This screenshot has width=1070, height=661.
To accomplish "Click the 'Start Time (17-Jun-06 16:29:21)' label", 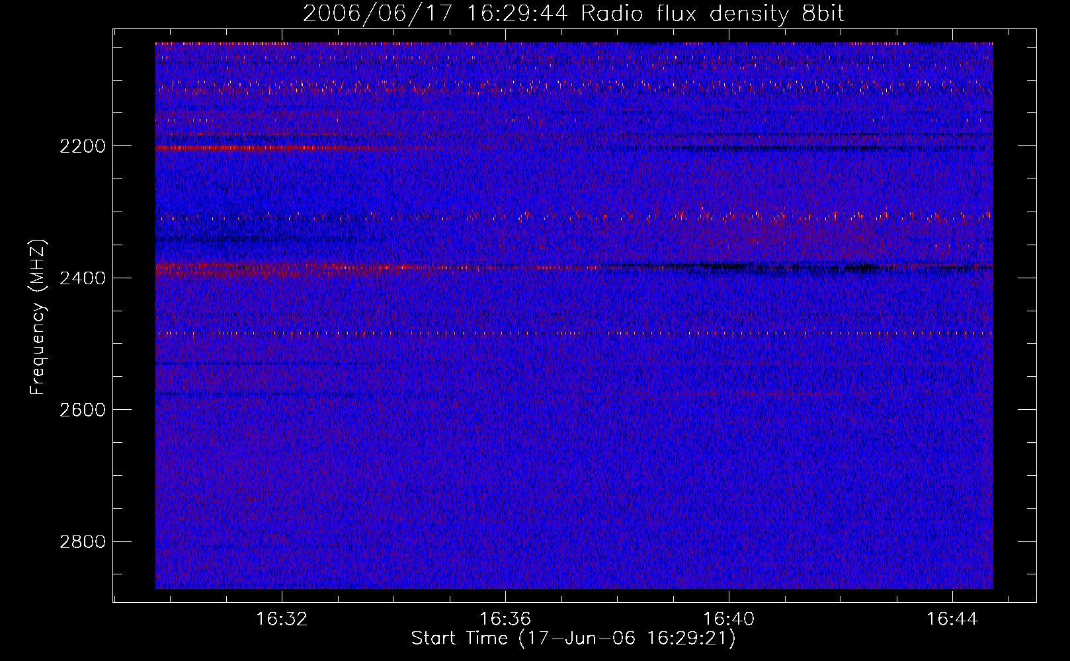I will coord(573,639).
